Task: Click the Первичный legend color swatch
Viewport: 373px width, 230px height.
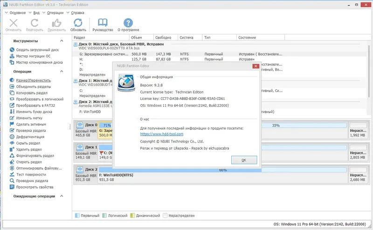Action: pos(77,216)
